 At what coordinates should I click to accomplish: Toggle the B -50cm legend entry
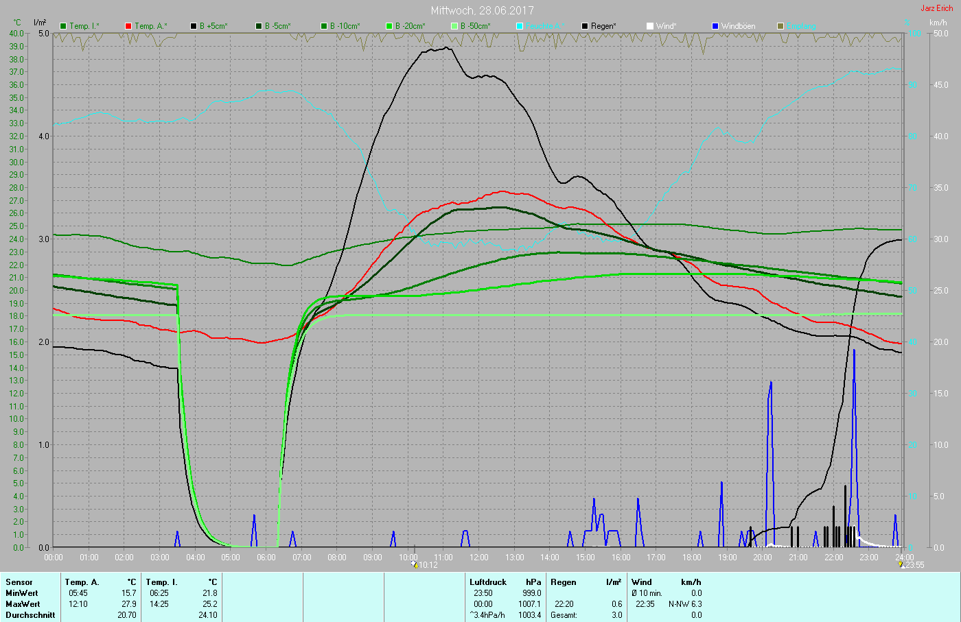point(470,26)
